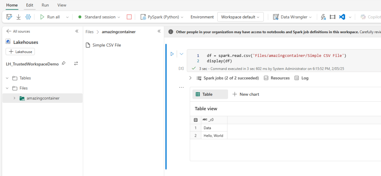Select the Table view tab
Screen dimensions: 381x176
[210, 94]
